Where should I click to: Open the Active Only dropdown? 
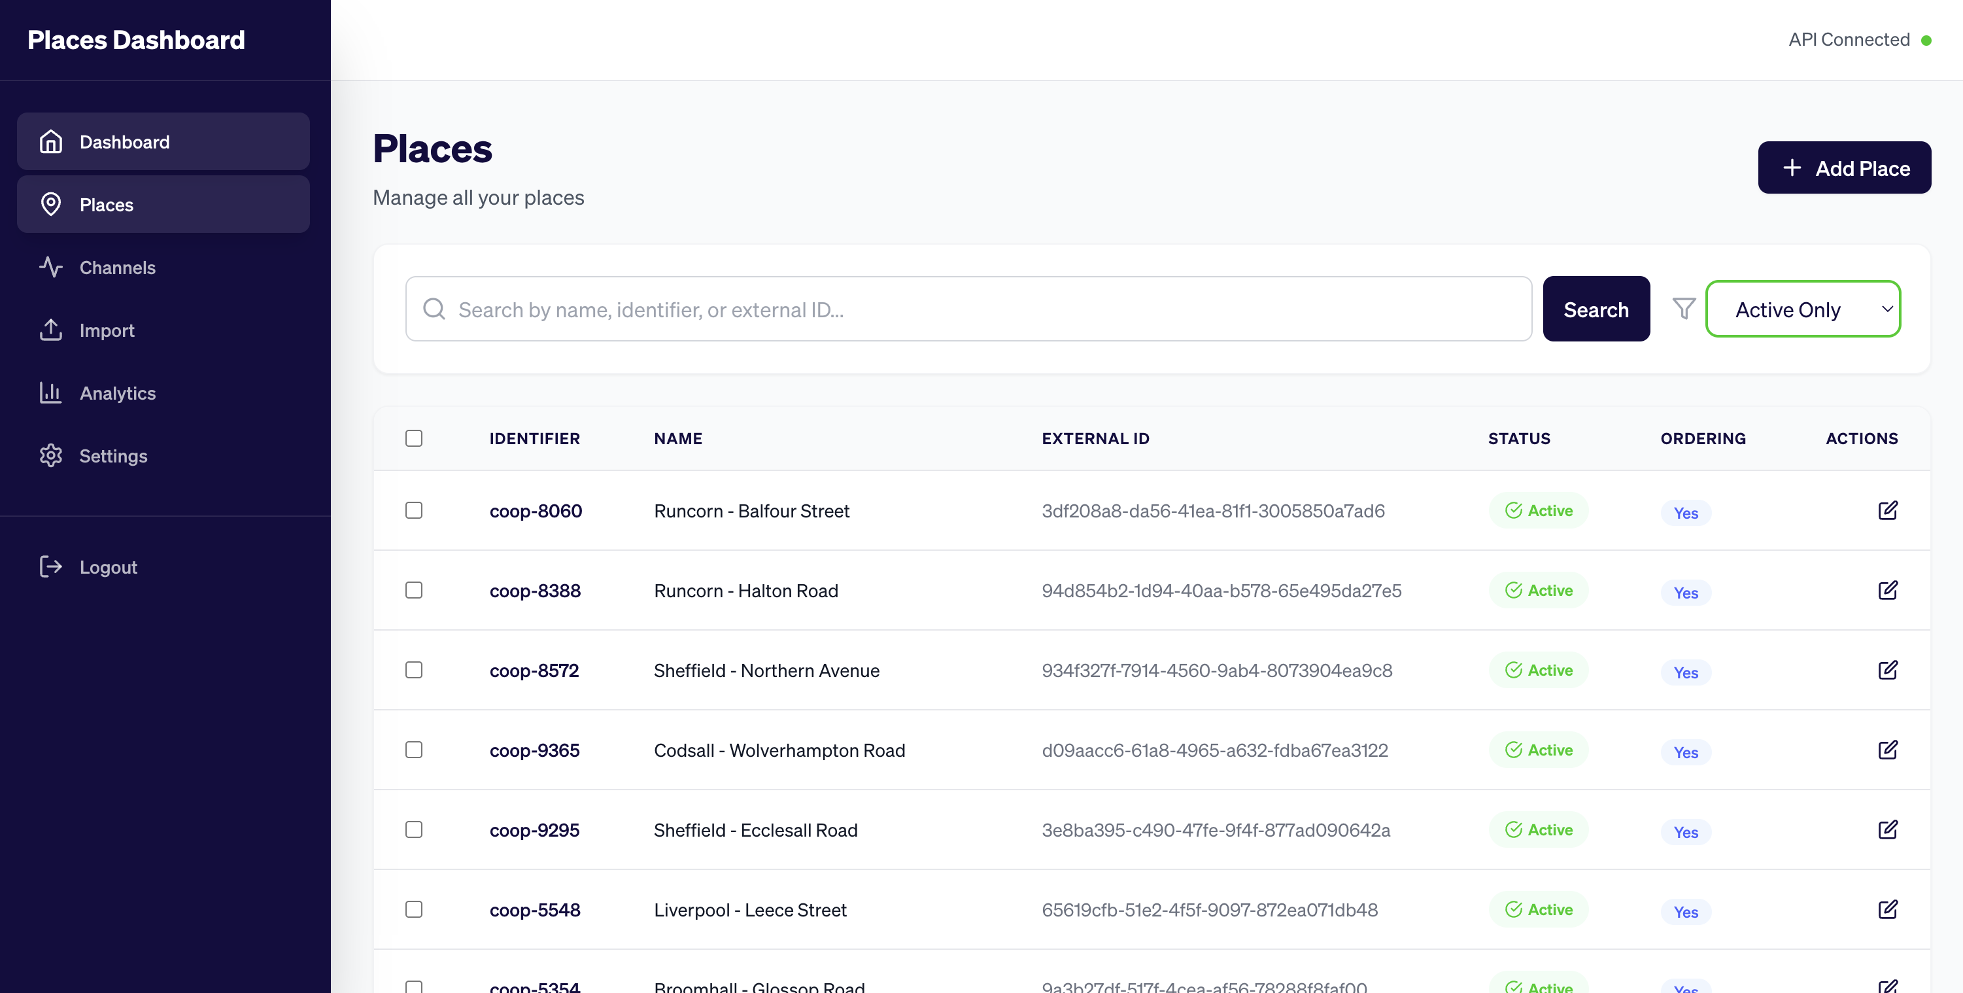click(1803, 309)
